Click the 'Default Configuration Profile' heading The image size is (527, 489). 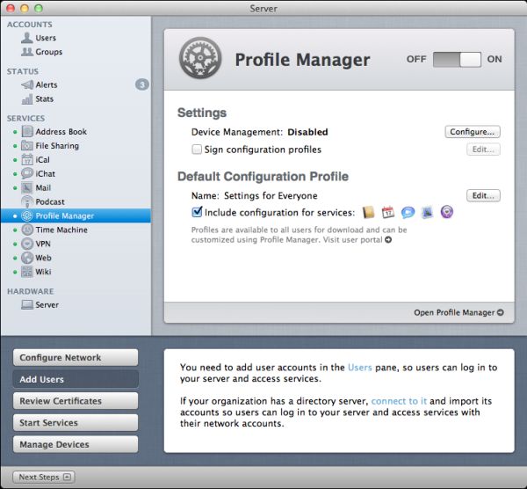pyautogui.click(x=263, y=177)
